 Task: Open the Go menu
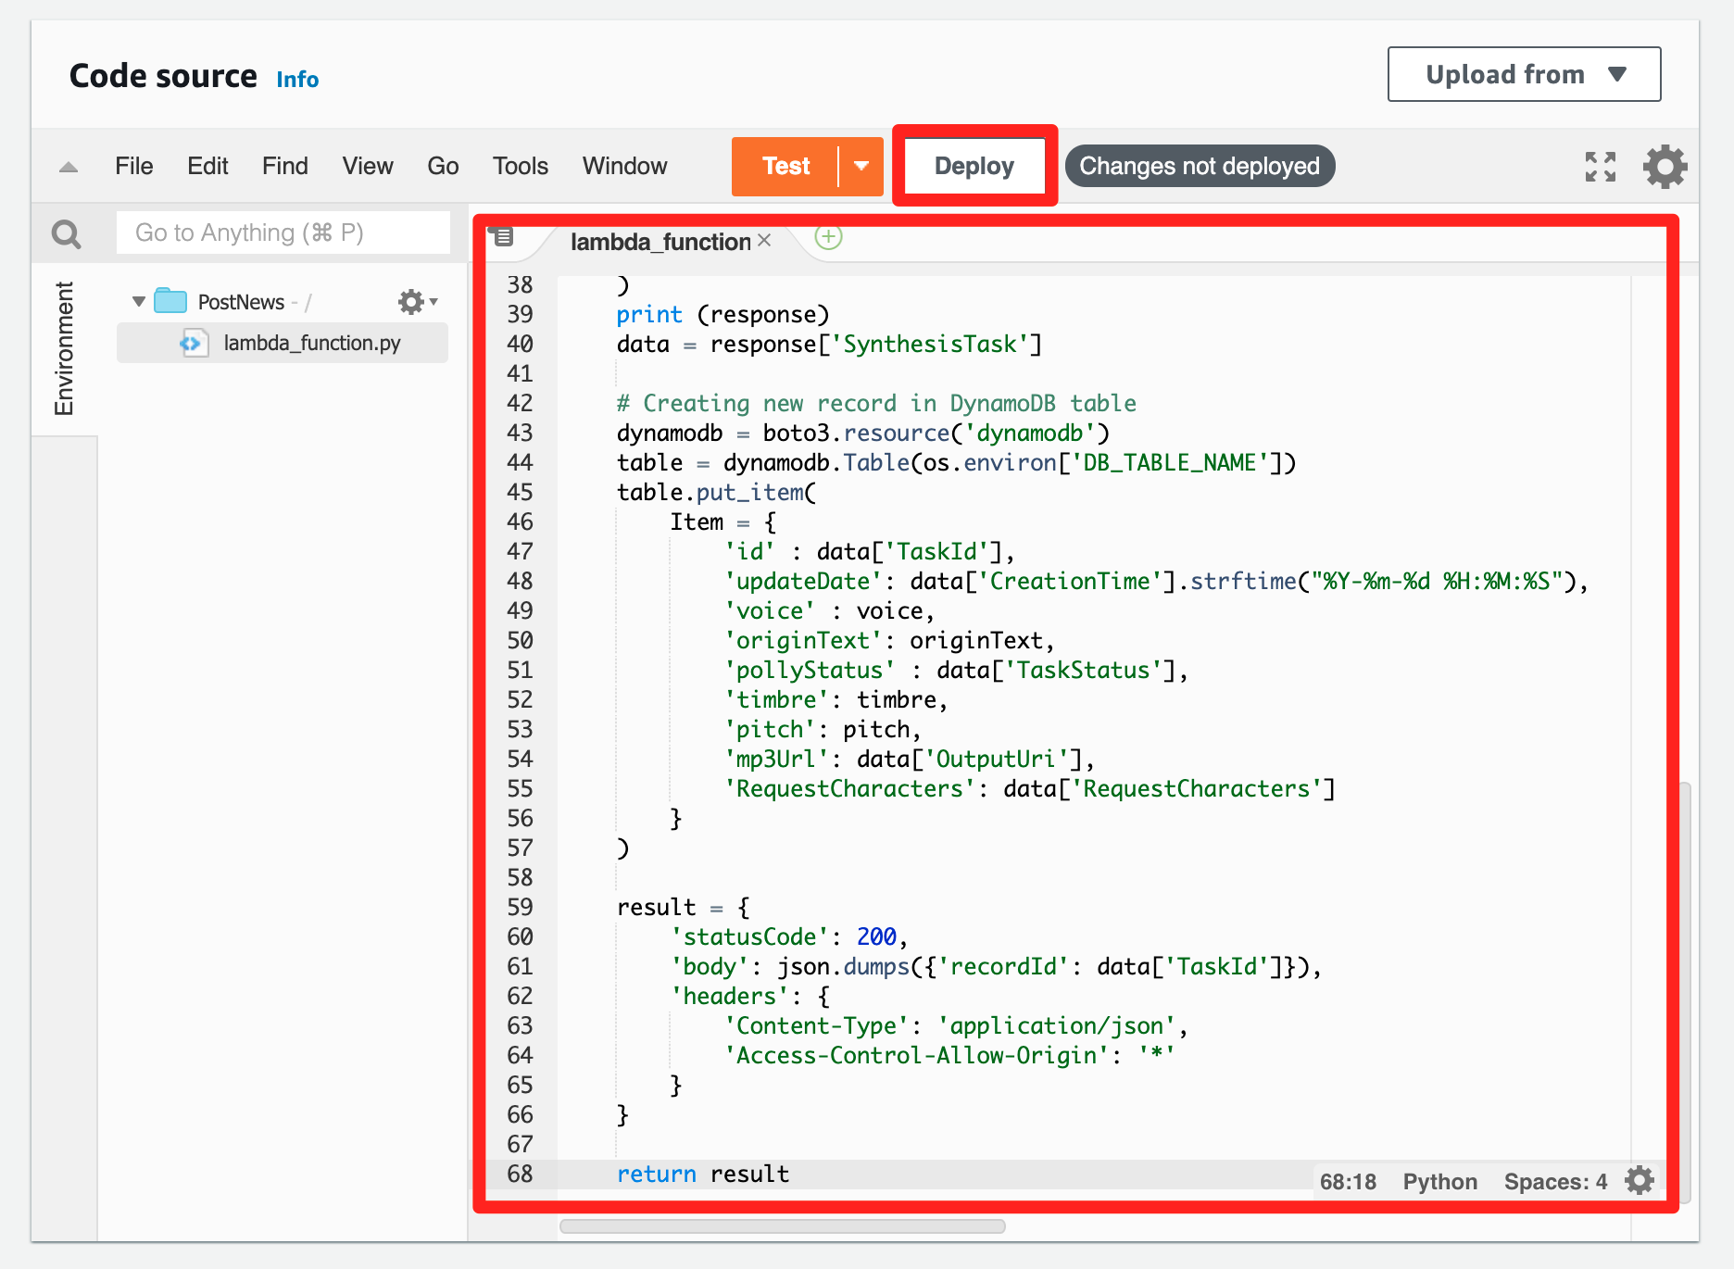click(x=443, y=166)
